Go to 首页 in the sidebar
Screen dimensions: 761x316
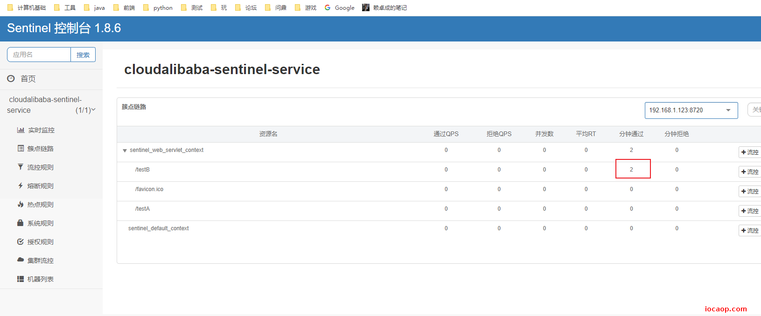click(28, 79)
